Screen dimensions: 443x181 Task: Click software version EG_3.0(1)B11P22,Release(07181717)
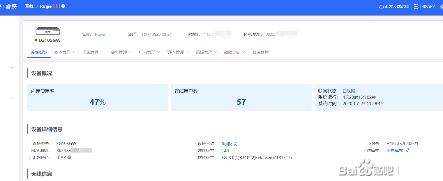click(257, 158)
